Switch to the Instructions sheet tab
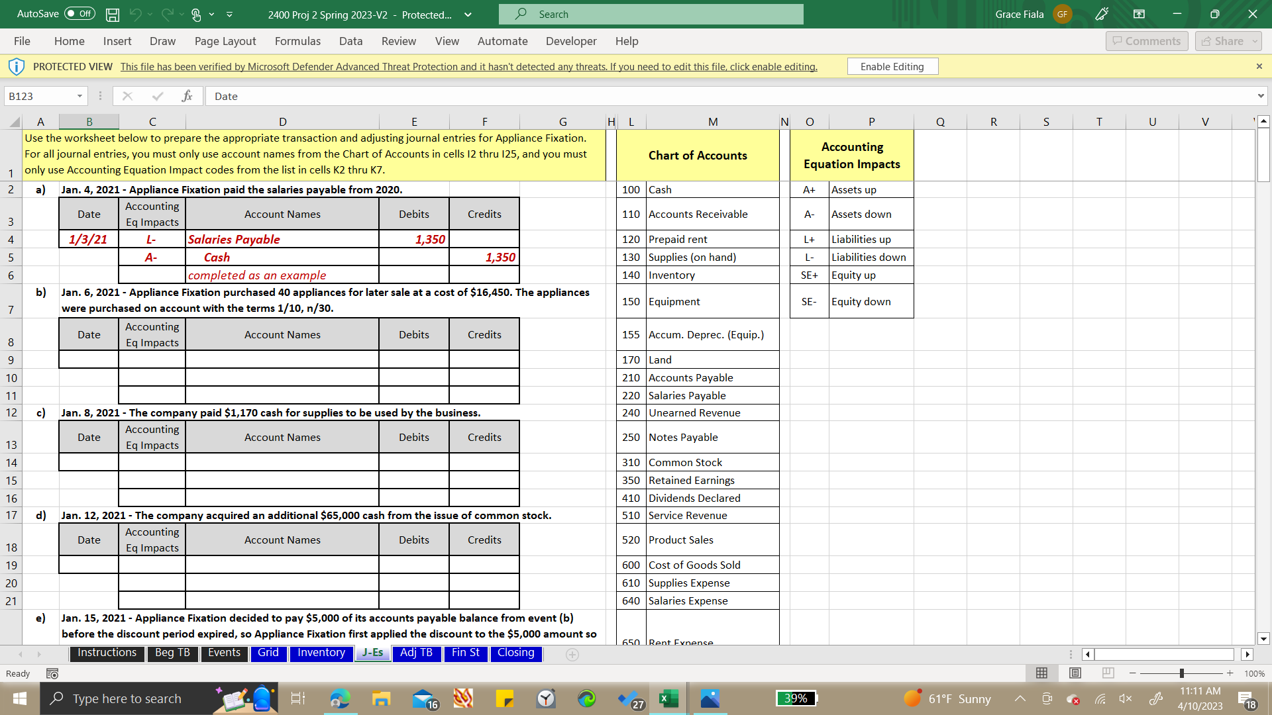Image resolution: width=1272 pixels, height=715 pixels. click(x=107, y=652)
